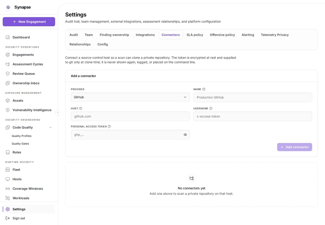Click the Name field help icon

(204, 89)
